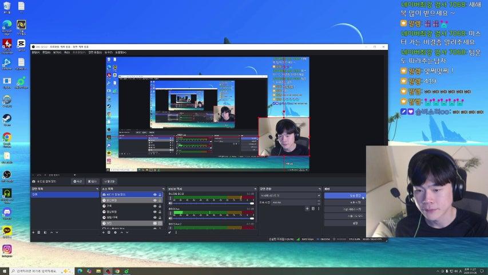The height and width of the screenshot is (275, 488).
Task: Move the selected source down with chevron
Action: [x=128, y=233]
